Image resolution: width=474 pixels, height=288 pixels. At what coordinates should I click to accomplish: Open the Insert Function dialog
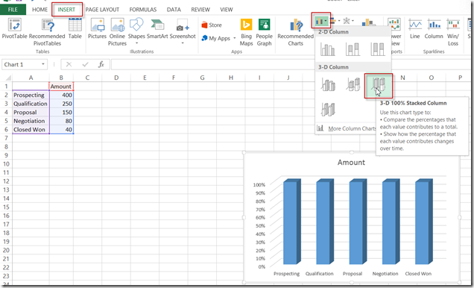pos(101,64)
